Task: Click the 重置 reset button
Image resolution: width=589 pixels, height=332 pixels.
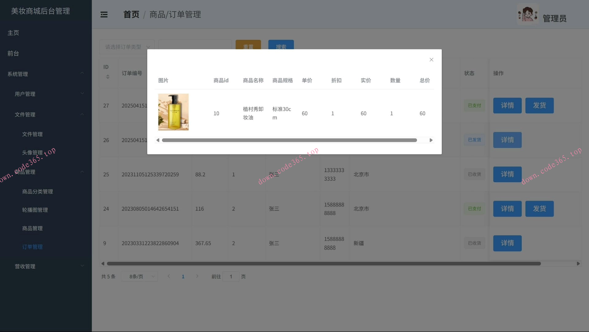Action: coord(248,47)
